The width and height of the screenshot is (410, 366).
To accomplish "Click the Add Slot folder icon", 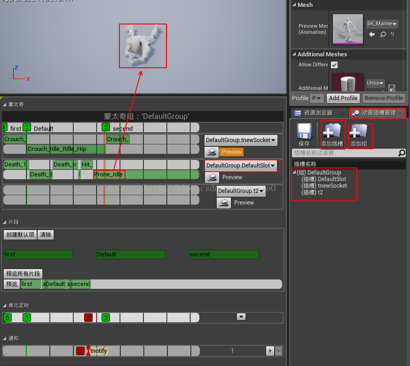I will 332,131.
